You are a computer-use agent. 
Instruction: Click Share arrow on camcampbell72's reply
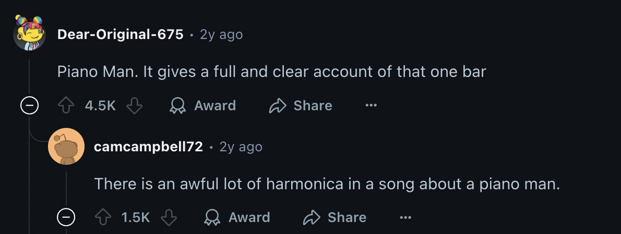click(x=312, y=217)
